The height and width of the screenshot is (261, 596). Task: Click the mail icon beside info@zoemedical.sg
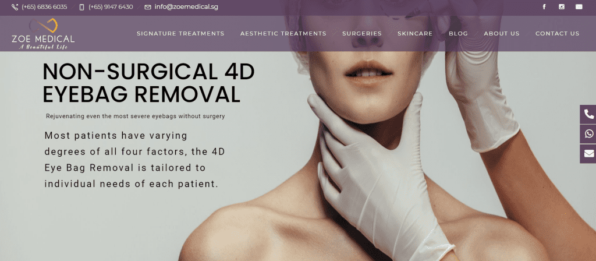[x=148, y=7]
